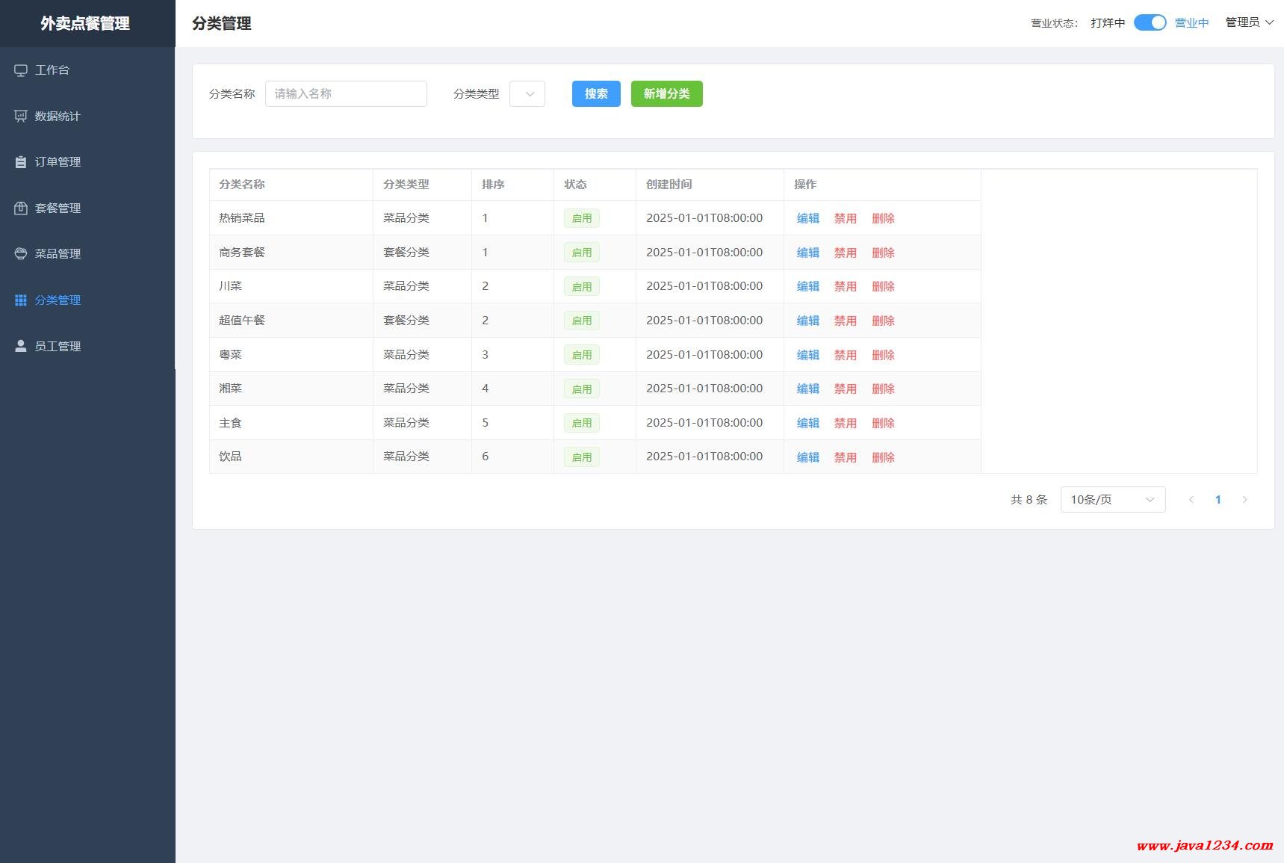This screenshot has width=1284, height=863.
Task: Go to previous page arrow in pagination
Action: click(x=1191, y=500)
